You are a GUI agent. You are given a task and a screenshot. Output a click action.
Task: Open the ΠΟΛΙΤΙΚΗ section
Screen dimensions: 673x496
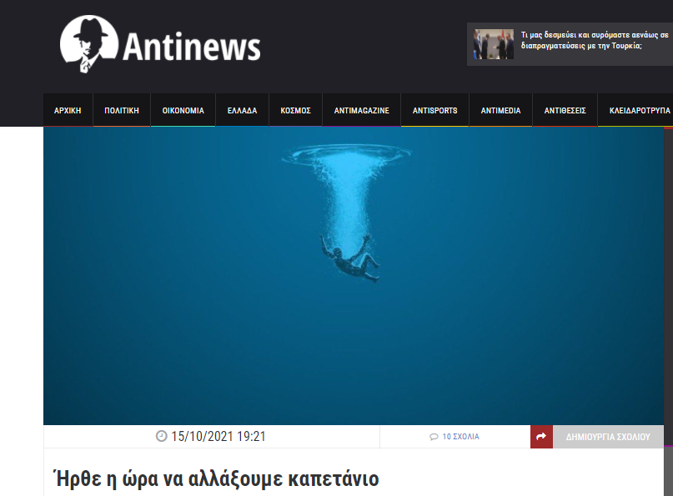tap(121, 110)
